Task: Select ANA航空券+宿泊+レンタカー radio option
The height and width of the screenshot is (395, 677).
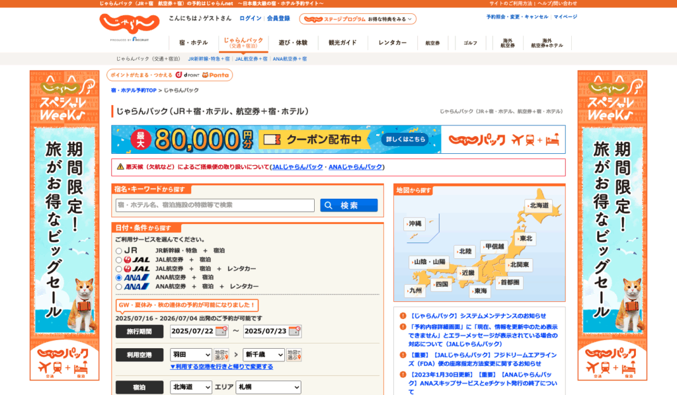Action: pyautogui.click(x=119, y=287)
